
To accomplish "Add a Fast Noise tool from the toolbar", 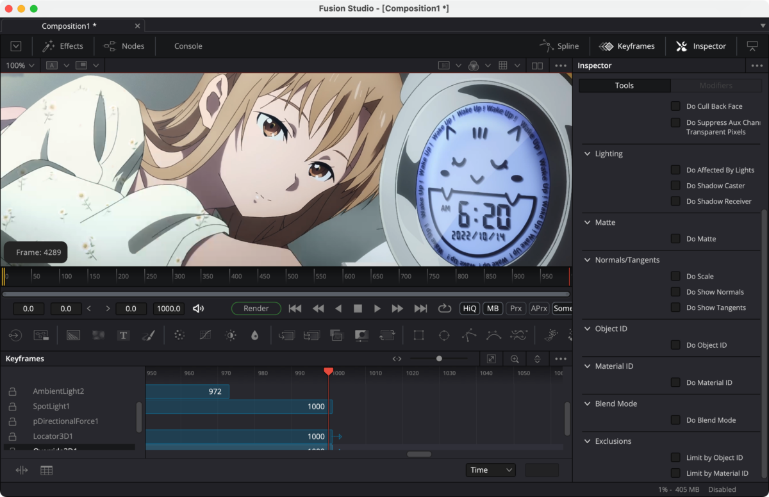I will pyautogui.click(x=98, y=335).
